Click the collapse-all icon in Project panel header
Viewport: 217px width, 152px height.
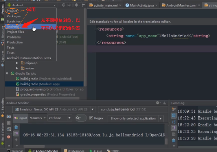(x=69, y=5)
